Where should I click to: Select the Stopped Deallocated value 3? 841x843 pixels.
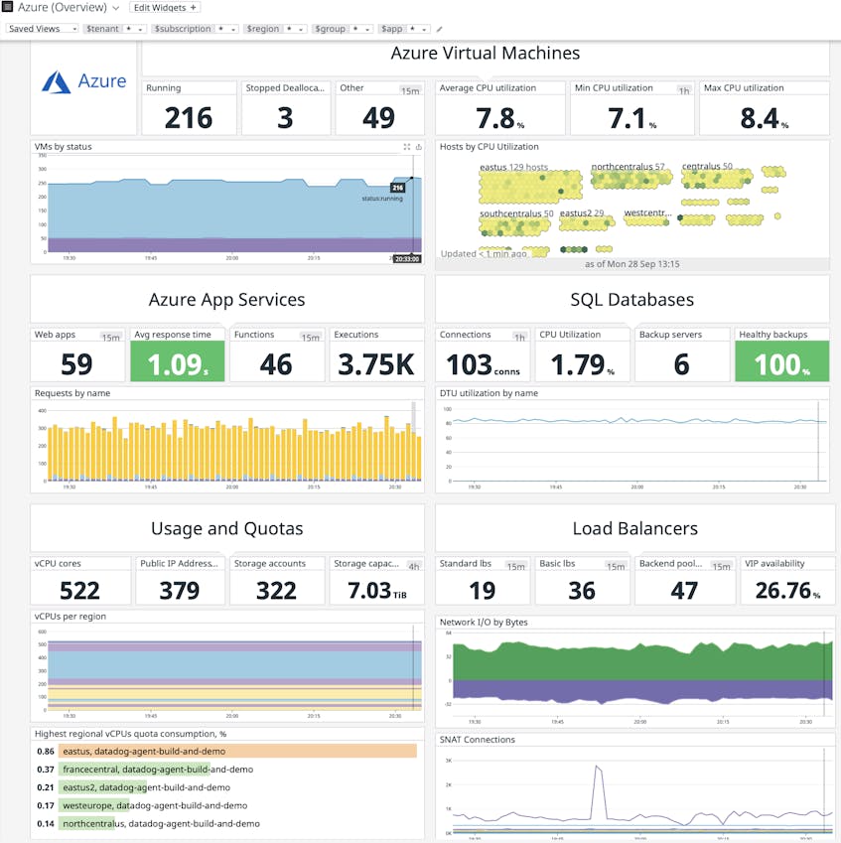point(285,118)
